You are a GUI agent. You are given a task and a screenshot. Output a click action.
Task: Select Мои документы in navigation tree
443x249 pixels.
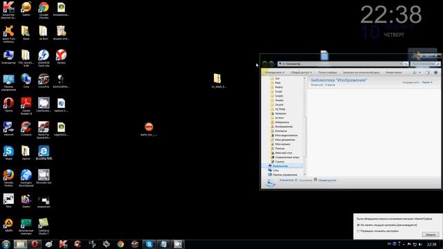pos(282,140)
